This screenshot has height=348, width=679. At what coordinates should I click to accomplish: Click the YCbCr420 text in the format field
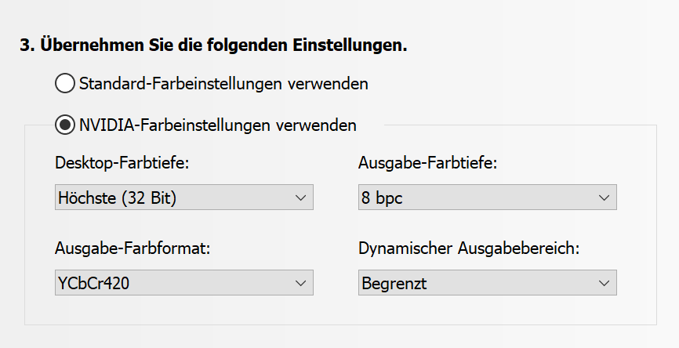click(93, 283)
